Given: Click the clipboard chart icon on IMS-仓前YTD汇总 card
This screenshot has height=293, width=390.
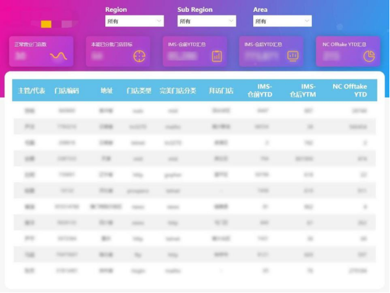Looking at the screenshot, I should pyautogui.click(x=217, y=56).
